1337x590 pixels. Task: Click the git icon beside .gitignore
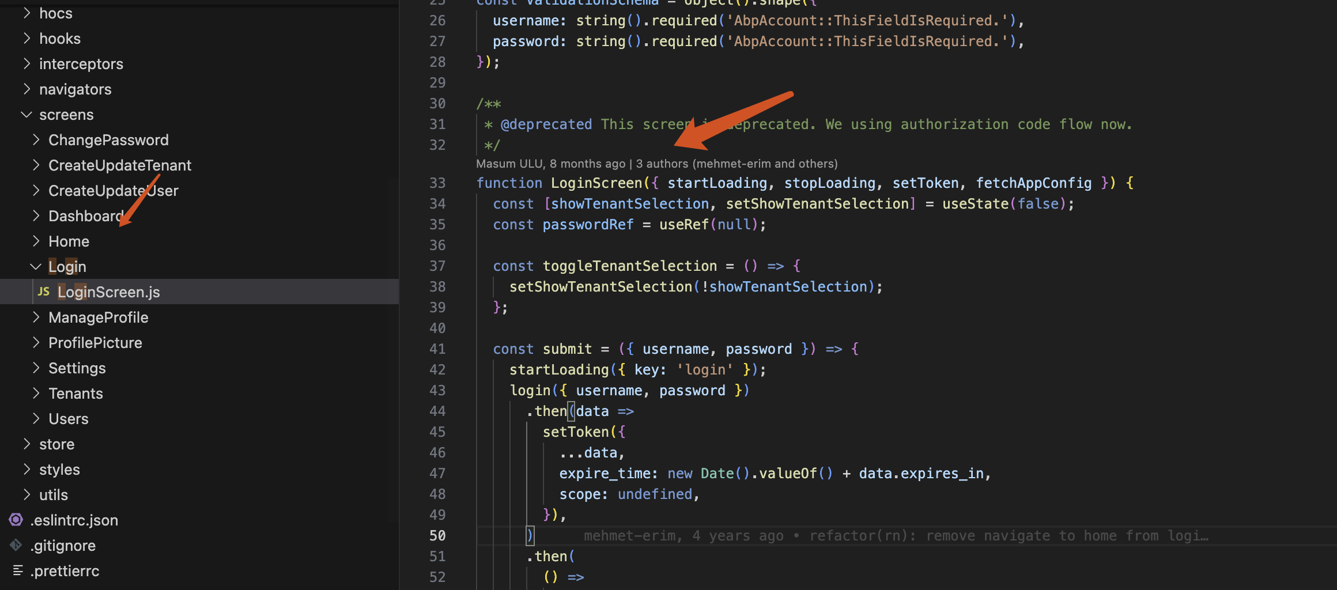16,546
